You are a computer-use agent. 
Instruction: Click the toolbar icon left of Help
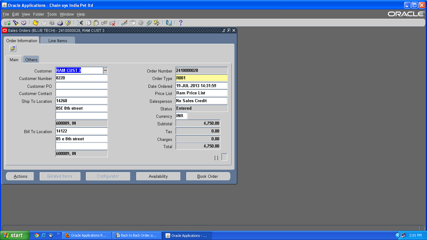pos(169,23)
